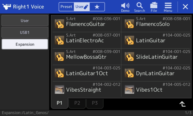
Task: Switch to Preset voice category
Action: [x=66, y=7]
